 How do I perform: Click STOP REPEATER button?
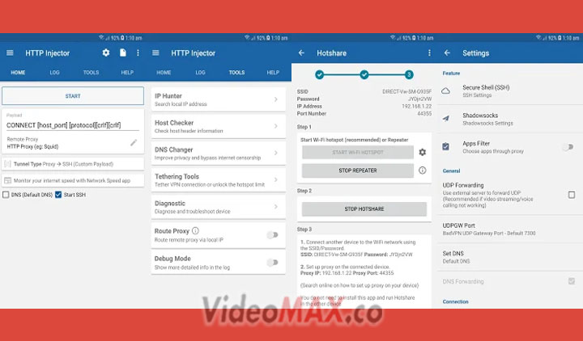click(x=358, y=170)
